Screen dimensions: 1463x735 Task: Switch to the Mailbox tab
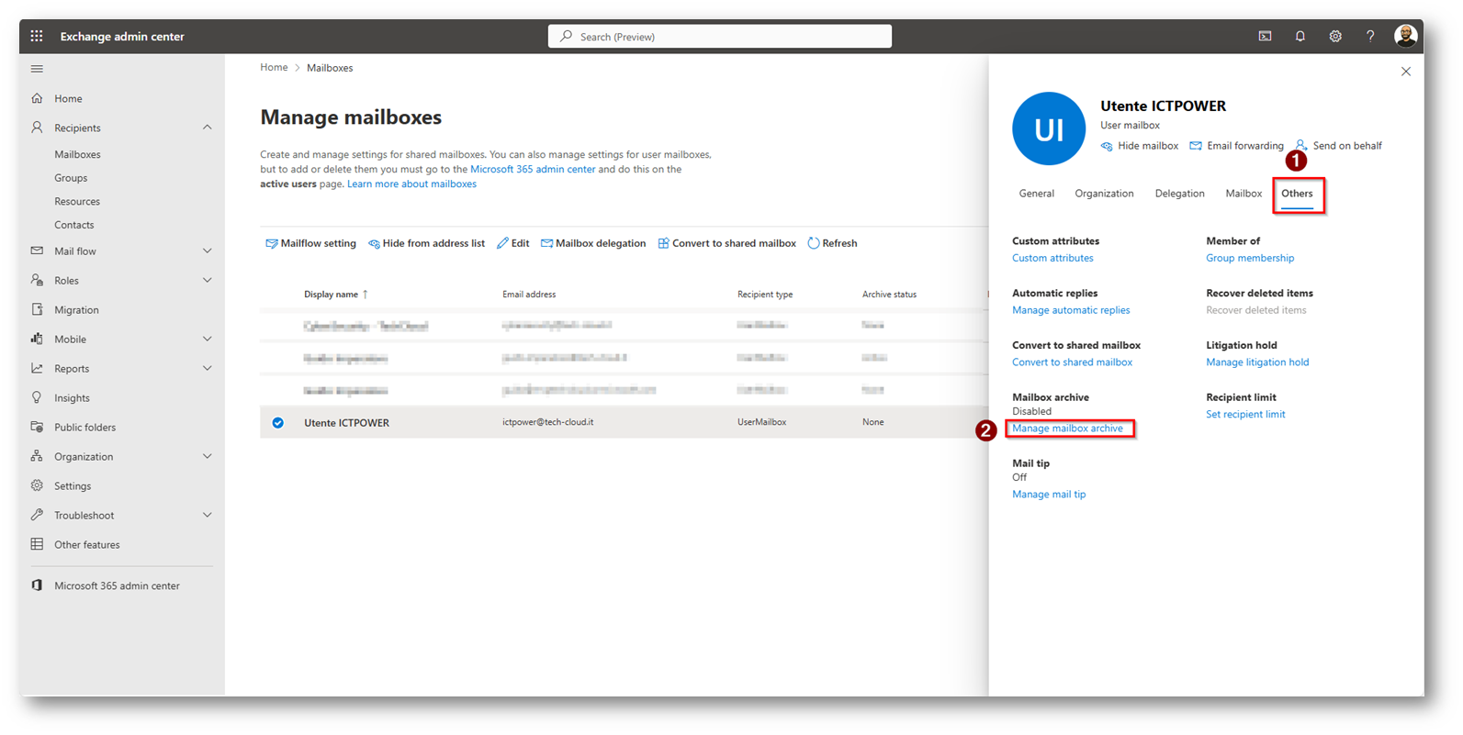(x=1244, y=194)
